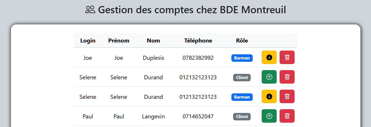Select the phone number 0714652047
Viewport: 371px width, 127px height.
[x=198, y=116]
